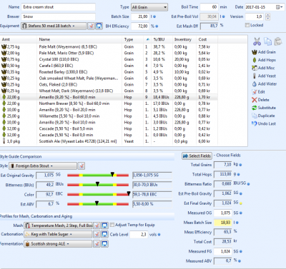This screenshot has height=269, width=286.
Task: Click Add Hops button
Action: pos(264,60)
